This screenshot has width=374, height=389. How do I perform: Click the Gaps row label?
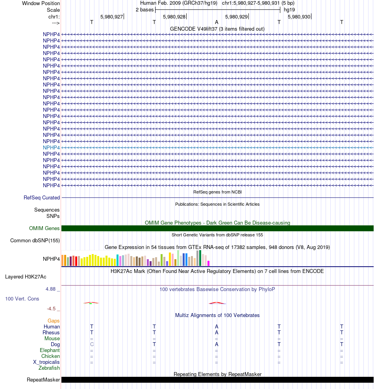[x=54, y=321]
